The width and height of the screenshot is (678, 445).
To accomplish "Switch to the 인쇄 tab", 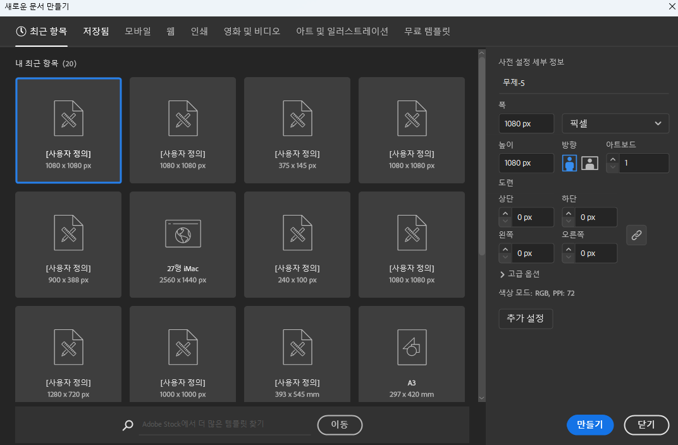I will 199,31.
